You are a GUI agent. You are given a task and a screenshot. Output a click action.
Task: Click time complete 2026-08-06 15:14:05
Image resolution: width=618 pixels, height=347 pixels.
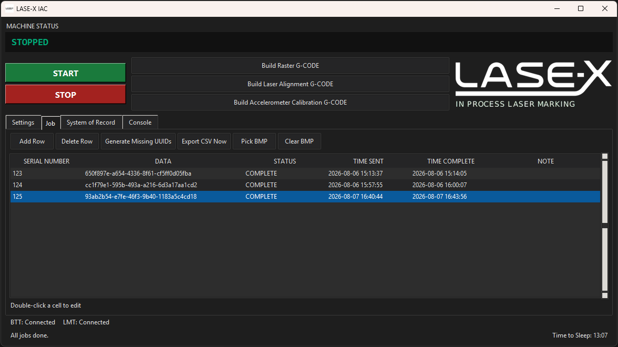[x=439, y=173]
